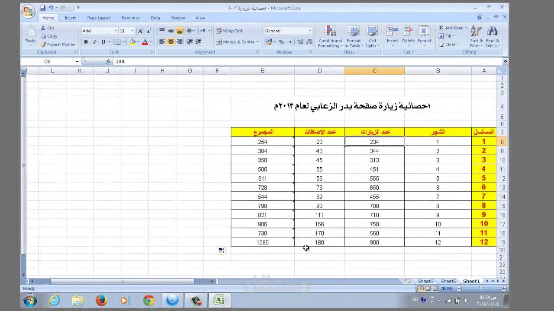The image size is (554, 311).
Task: Click Increase Decimal button
Action: point(300,42)
